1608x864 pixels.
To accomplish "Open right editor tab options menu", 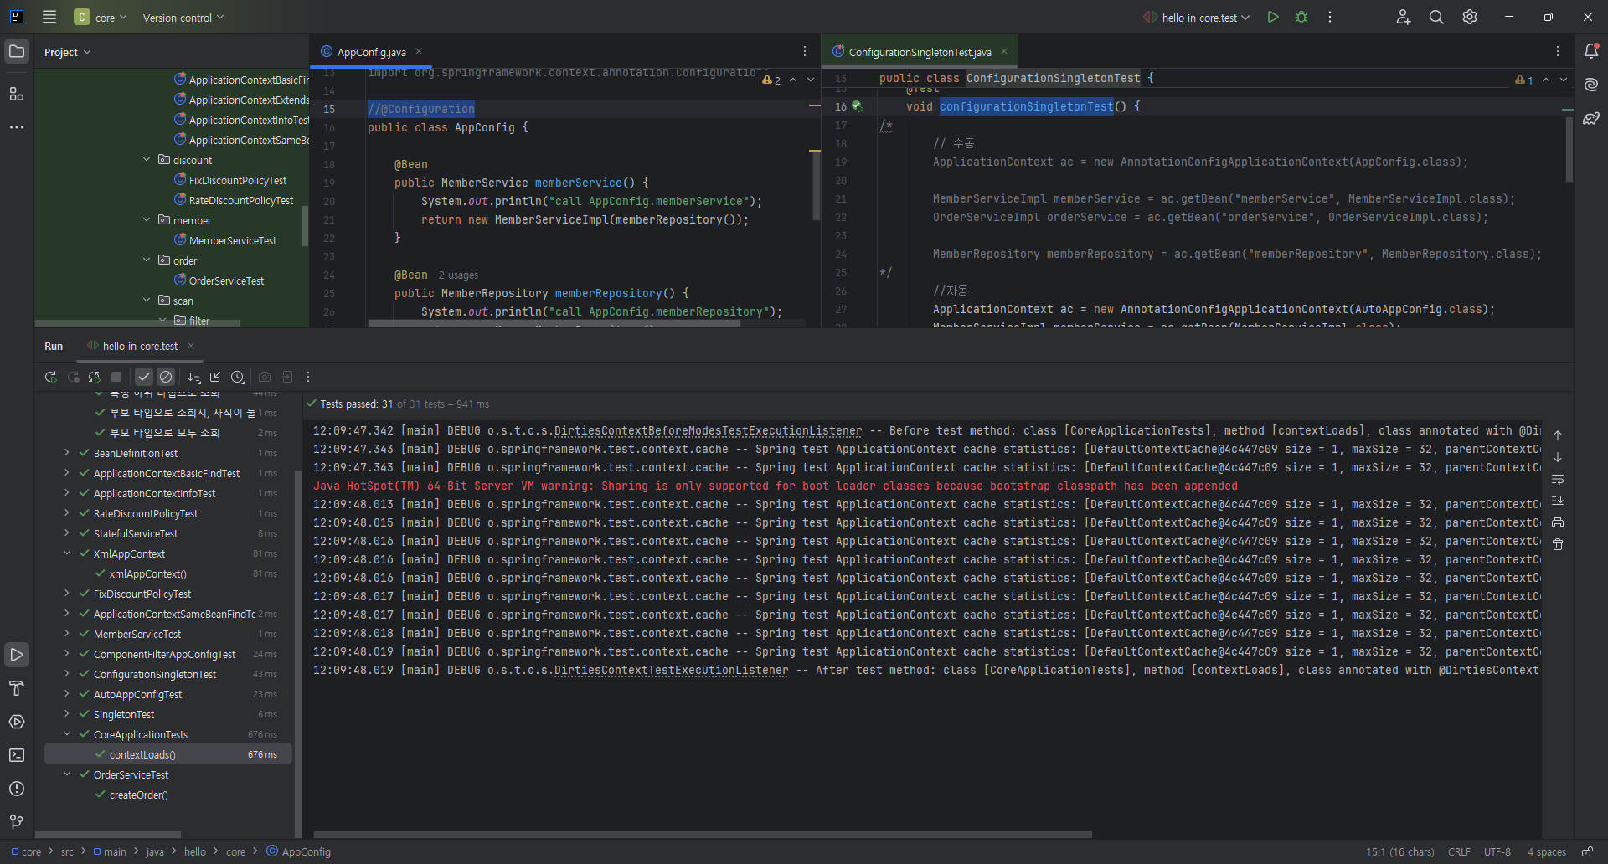I will point(1558,51).
